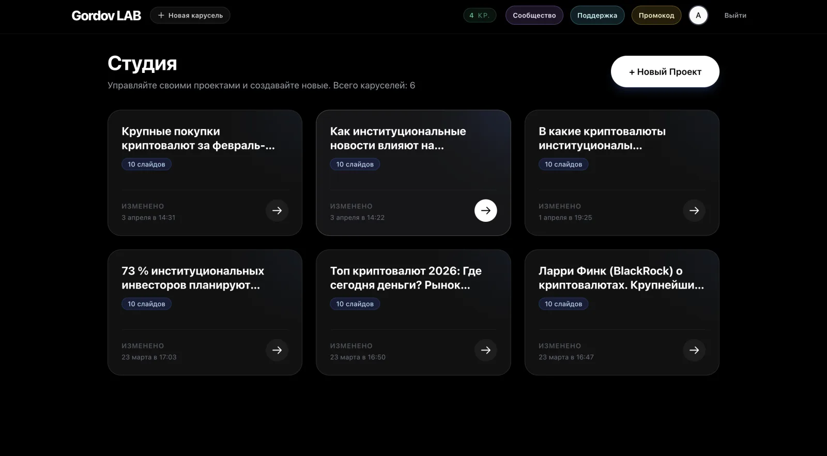
Task: Select title 'Топ криптовалют 2026: Где сегодня деньги?'
Action: pos(406,278)
